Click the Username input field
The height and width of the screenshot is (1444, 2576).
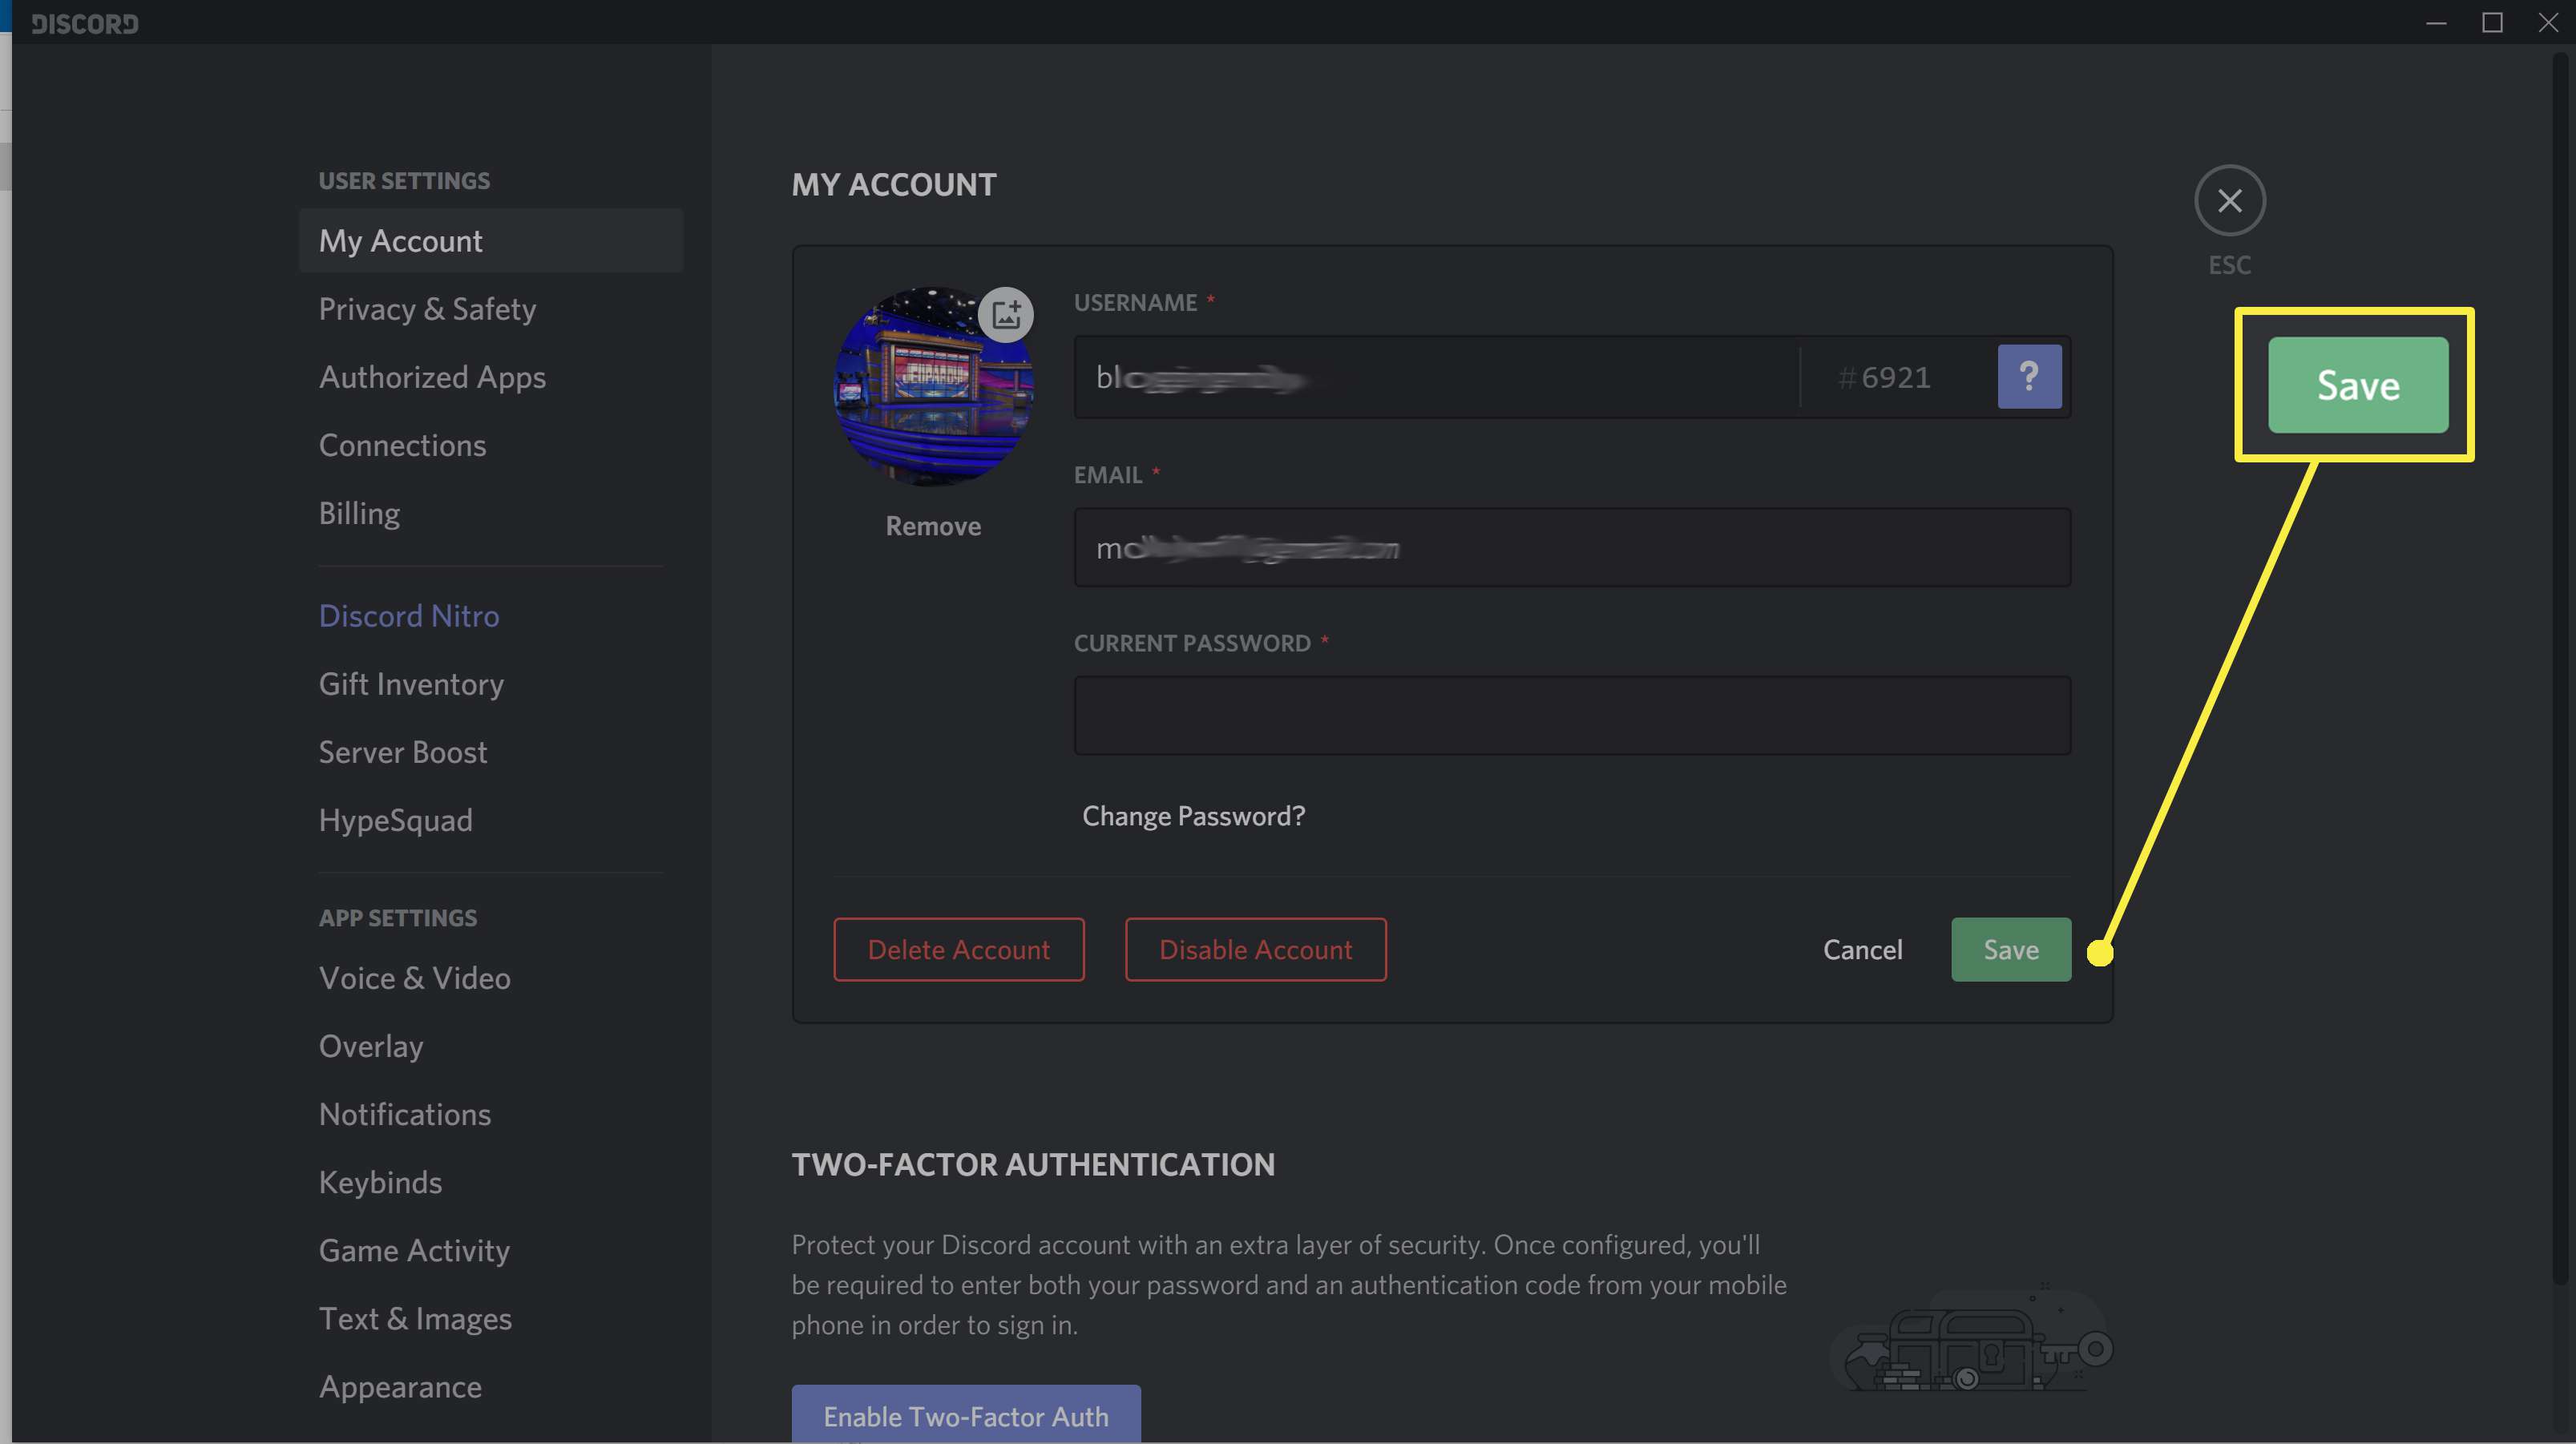click(1436, 377)
